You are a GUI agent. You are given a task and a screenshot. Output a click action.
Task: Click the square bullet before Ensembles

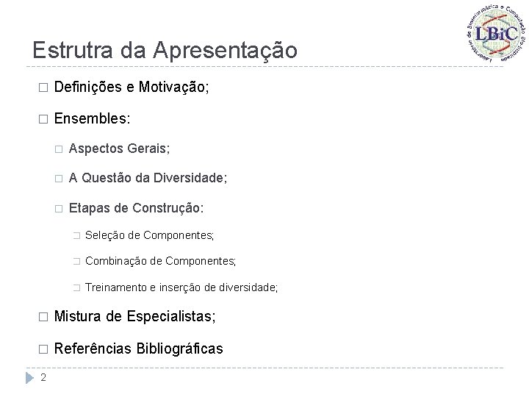click(x=43, y=119)
